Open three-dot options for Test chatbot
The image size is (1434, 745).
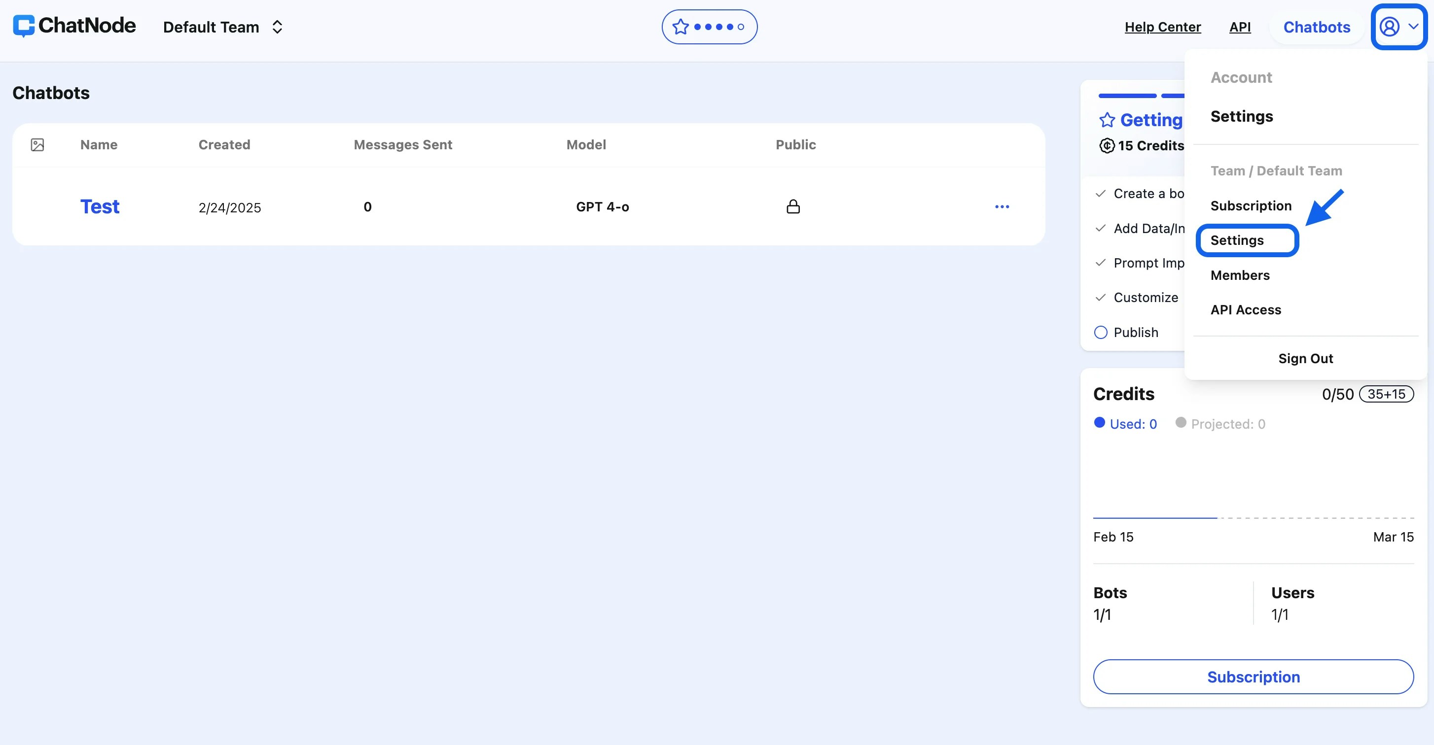[x=1002, y=206]
